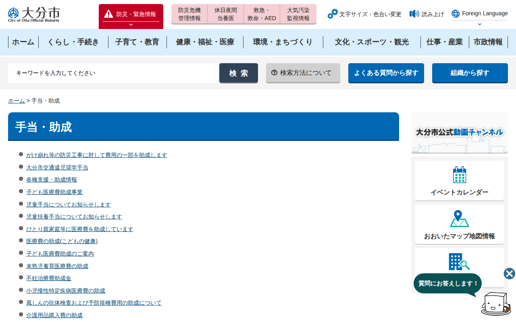Open the 児童手当についてお知らせします link

69,204
